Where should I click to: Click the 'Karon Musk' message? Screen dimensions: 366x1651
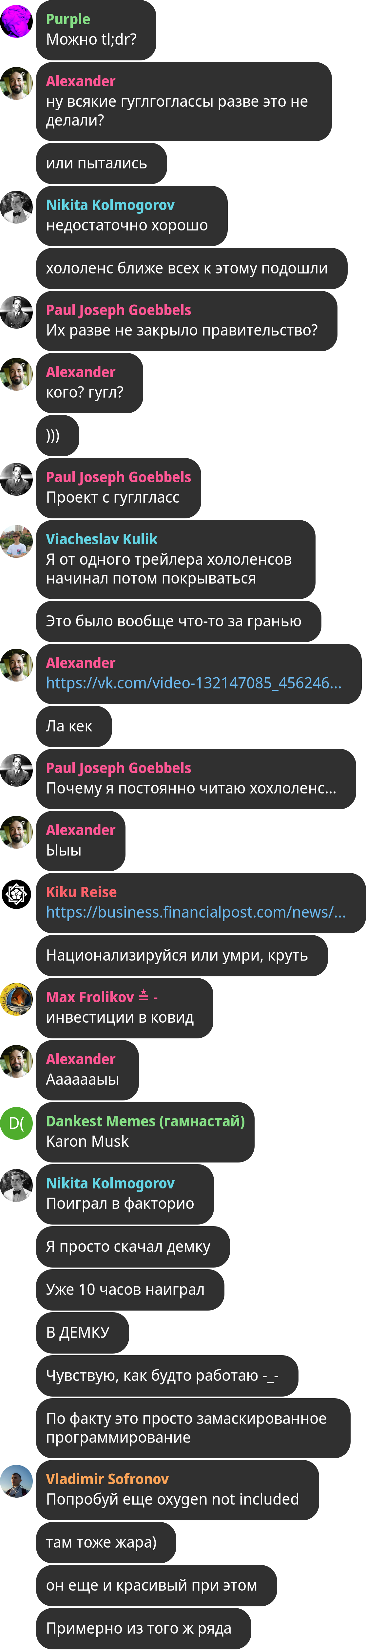coord(87,1141)
